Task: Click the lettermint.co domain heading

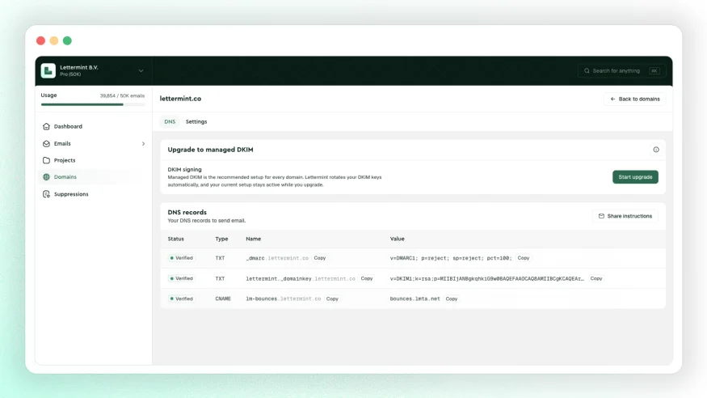Action: 180,99
